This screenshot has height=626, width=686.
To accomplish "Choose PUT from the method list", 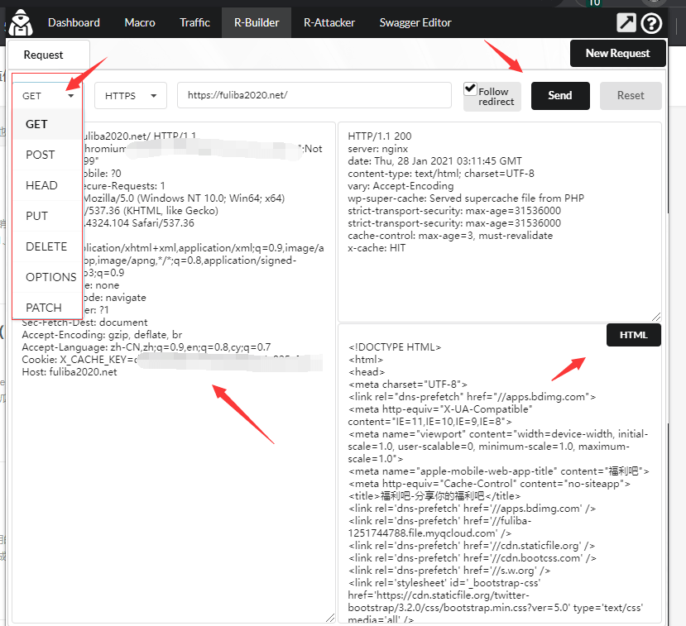I will [x=37, y=216].
